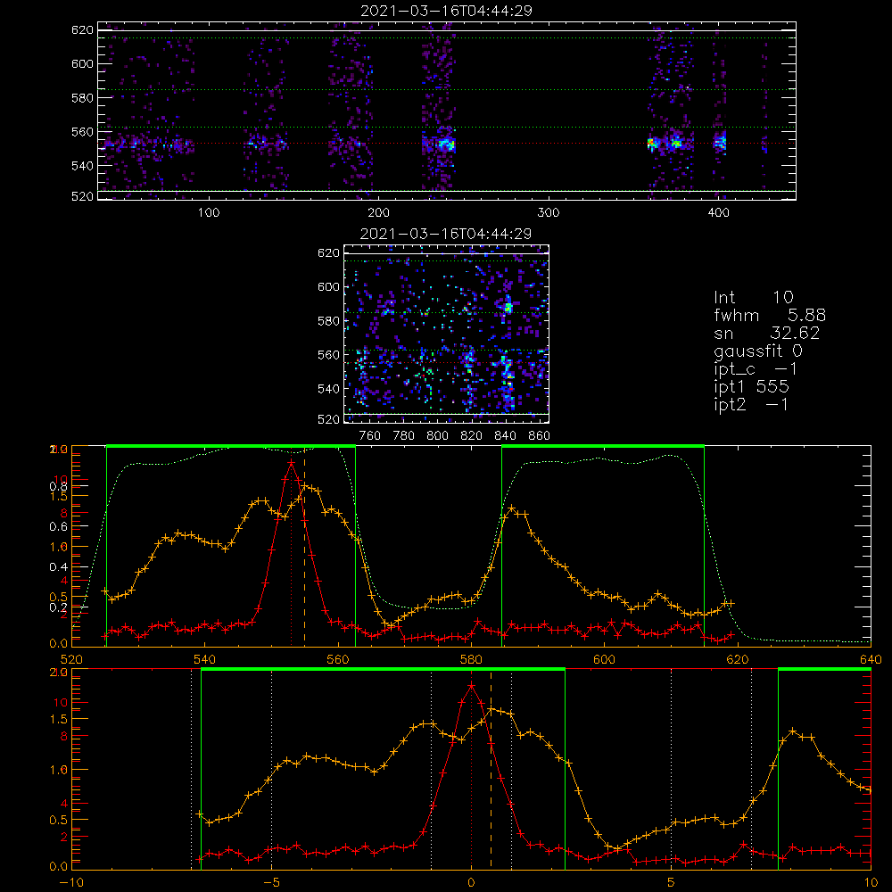The height and width of the screenshot is (892, 892).
Task: Click x-axis label 540 of the profile plot
Action: click(205, 660)
